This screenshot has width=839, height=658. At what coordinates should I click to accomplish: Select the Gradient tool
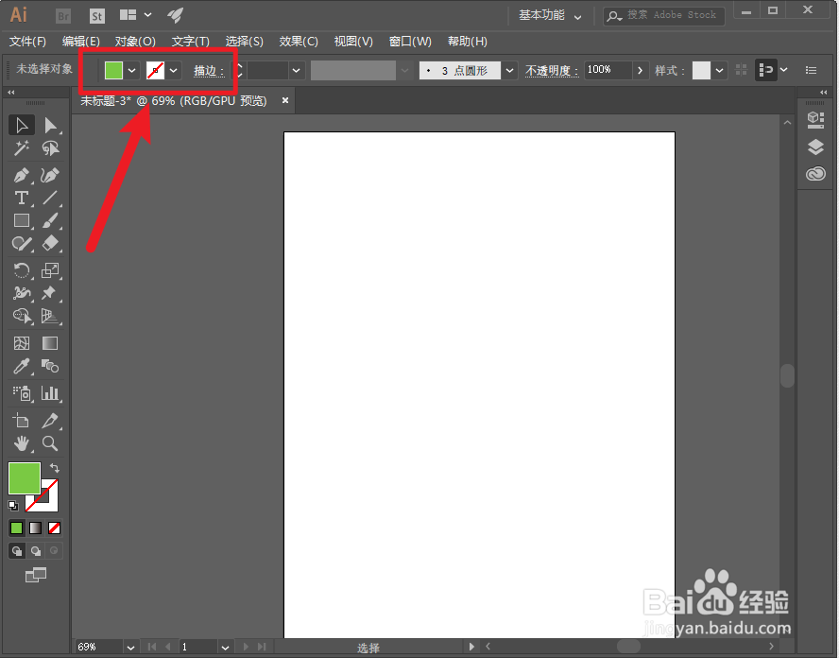click(x=50, y=343)
